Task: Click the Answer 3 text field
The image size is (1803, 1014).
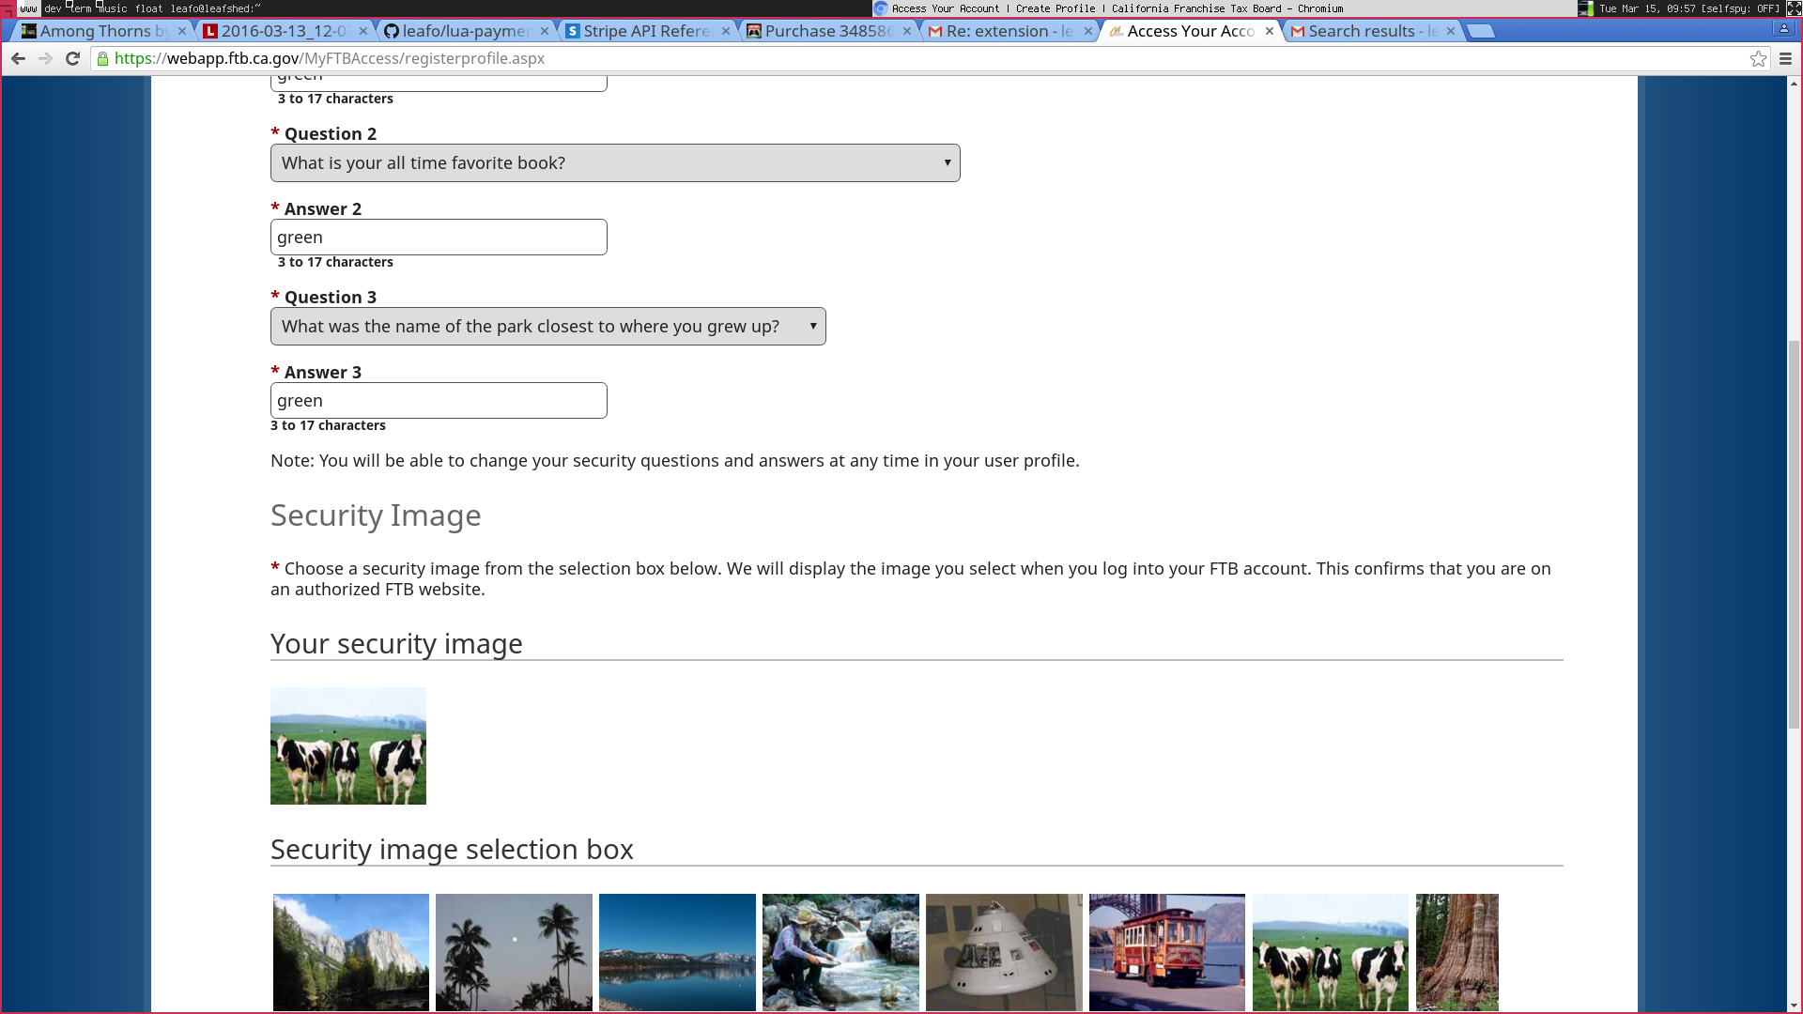Action: pos(439,401)
